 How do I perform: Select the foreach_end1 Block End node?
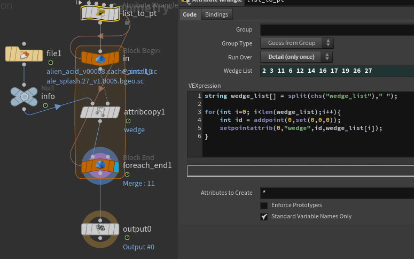click(100, 166)
